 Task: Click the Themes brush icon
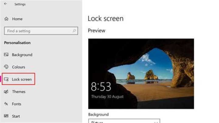tap(6, 92)
